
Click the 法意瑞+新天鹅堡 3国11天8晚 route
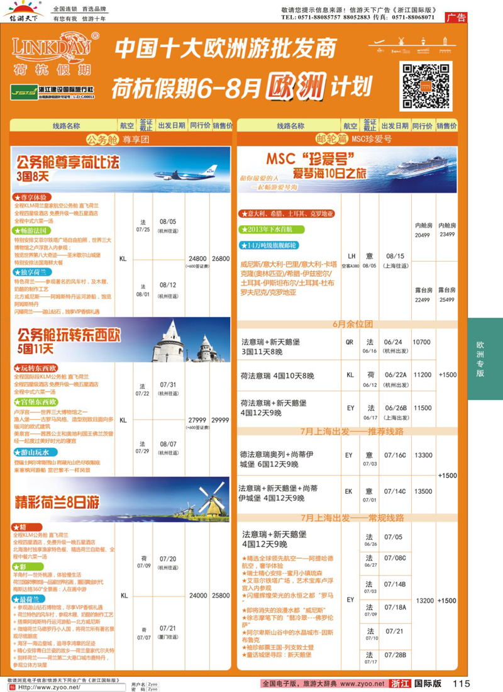coord(270,347)
